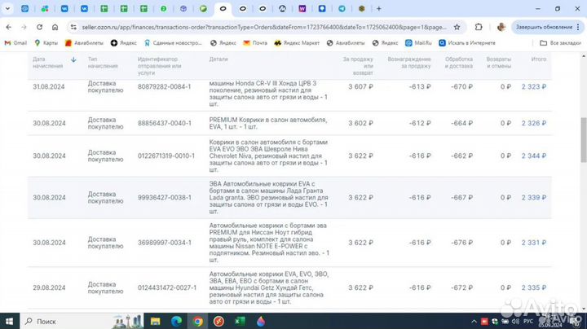Open the Почта bookmark
587x329 pixels.
[x=255, y=43]
